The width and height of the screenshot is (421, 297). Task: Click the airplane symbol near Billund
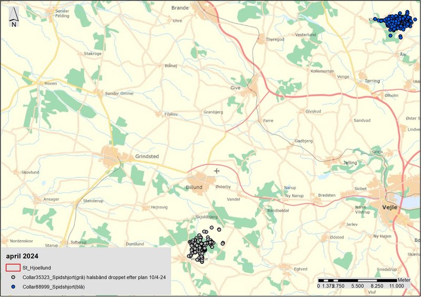click(x=217, y=171)
